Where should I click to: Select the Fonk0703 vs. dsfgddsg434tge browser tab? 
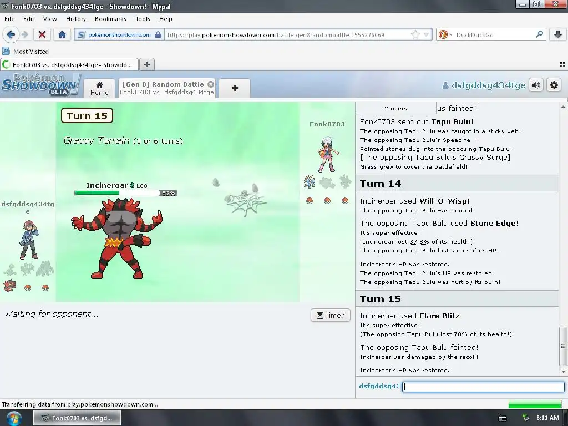[69, 65]
